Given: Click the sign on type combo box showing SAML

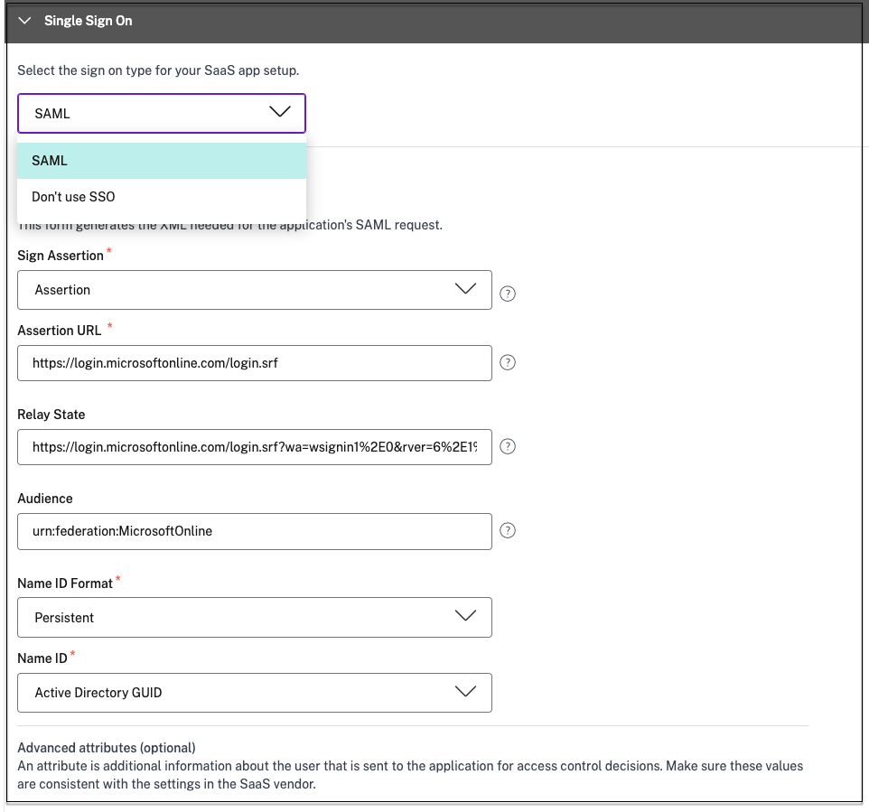Looking at the screenshot, I should pyautogui.click(x=145, y=114).
